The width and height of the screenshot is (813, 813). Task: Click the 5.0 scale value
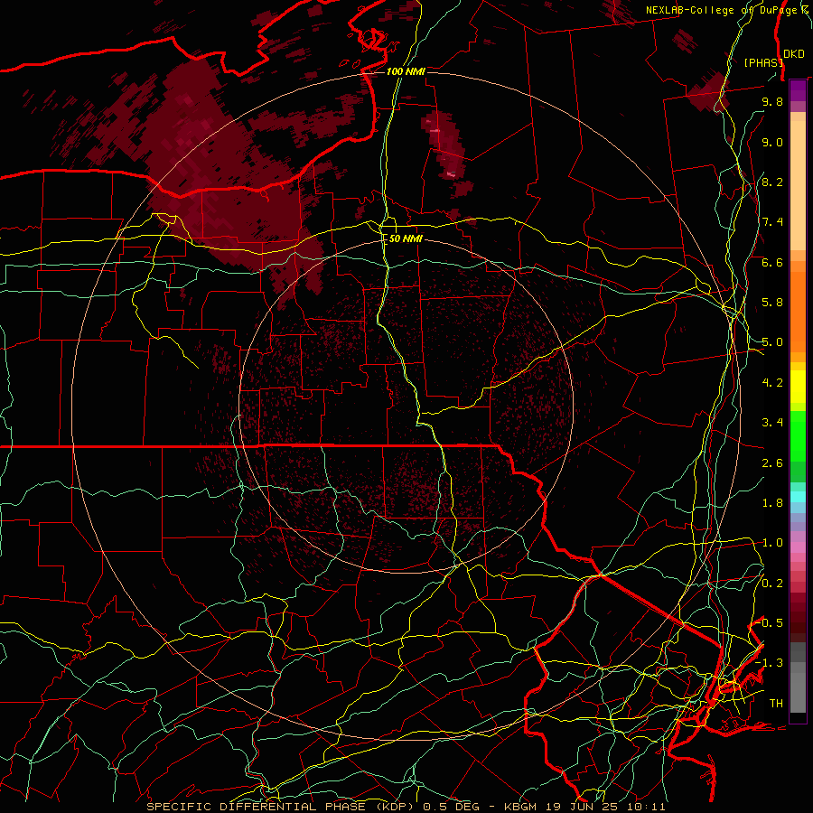tap(772, 342)
